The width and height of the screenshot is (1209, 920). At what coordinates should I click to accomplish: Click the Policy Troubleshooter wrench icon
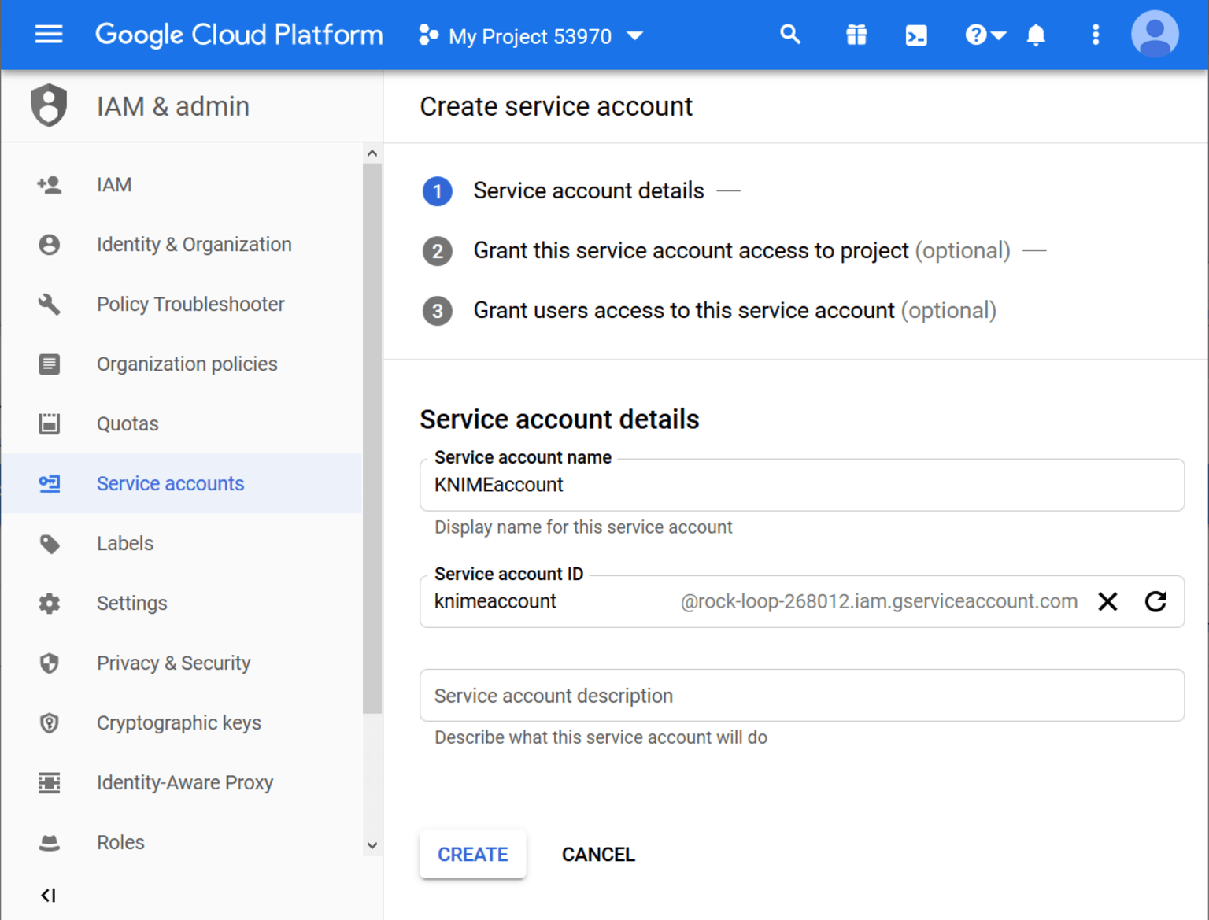click(49, 304)
